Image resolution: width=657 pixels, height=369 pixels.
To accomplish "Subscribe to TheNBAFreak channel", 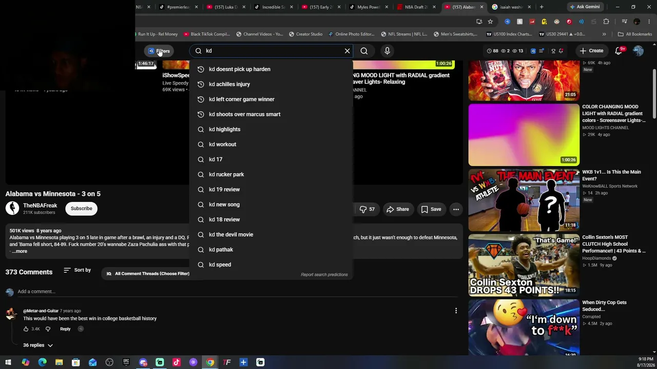I will pyautogui.click(x=82, y=209).
